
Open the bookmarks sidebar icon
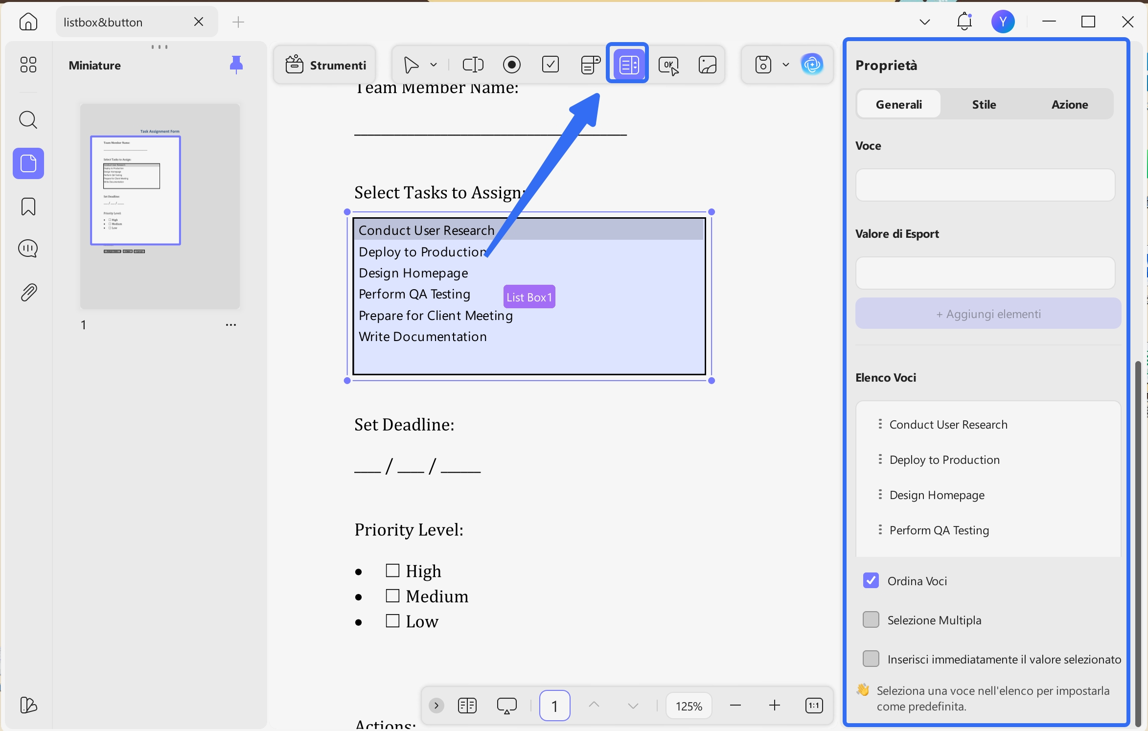pyautogui.click(x=28, y=206)
